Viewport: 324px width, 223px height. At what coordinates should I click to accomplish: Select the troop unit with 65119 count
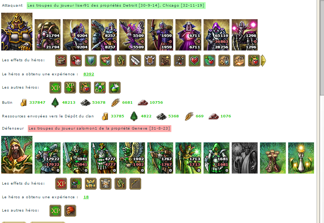tap(216, 35)
